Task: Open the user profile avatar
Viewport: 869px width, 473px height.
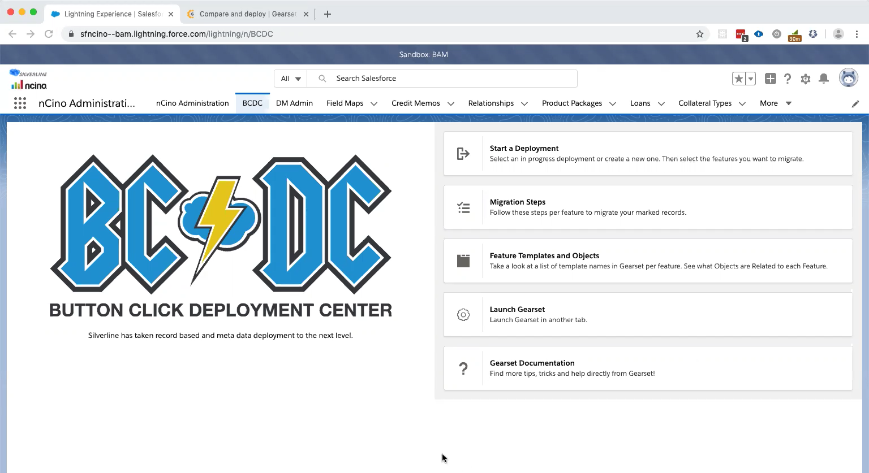Action: click(x=848, y=79)
